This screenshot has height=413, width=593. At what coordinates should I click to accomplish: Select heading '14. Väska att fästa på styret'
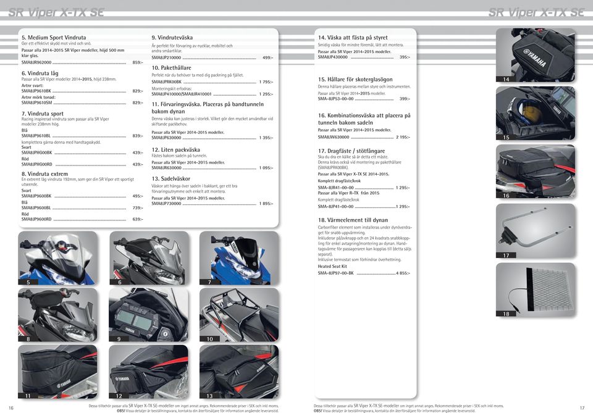click(x=353, y=38)
